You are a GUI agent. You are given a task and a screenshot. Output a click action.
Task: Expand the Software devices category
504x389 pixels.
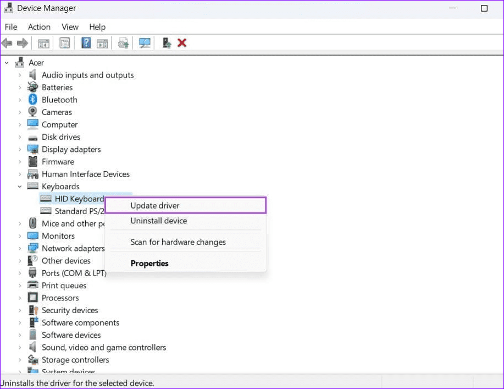point(20,335)
